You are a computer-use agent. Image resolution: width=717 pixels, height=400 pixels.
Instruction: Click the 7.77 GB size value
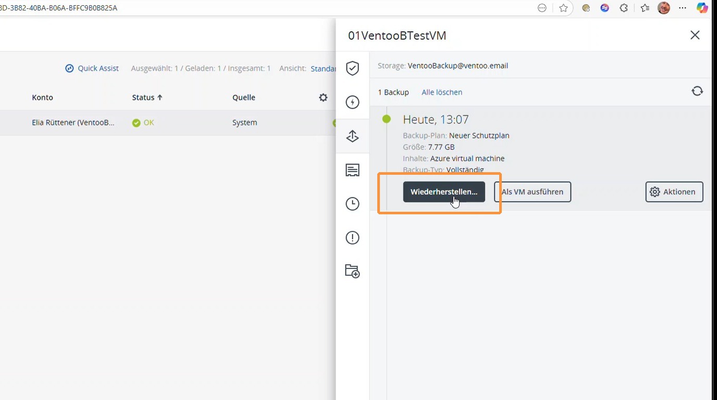441,147
